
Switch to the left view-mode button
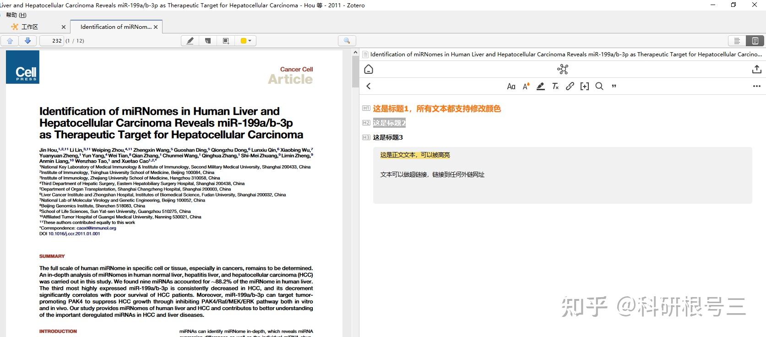coord(737,41)
